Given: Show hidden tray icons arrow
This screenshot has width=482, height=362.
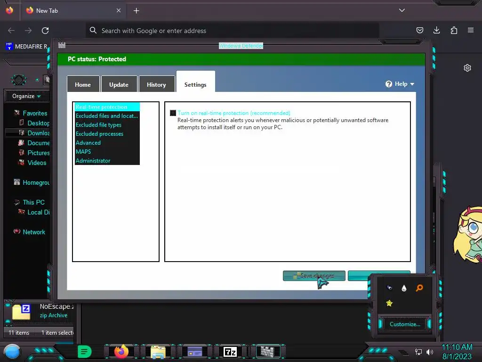Looking at the screenshot, I should (x=403, y=352).
